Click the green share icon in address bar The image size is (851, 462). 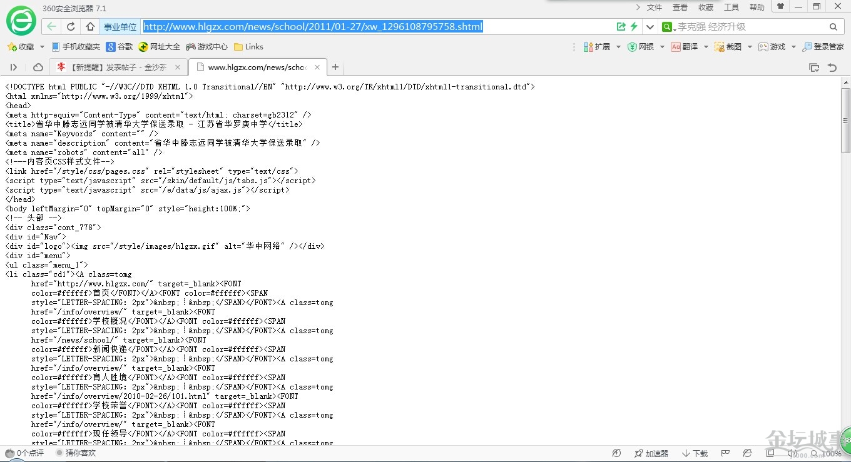coord(621,27)
